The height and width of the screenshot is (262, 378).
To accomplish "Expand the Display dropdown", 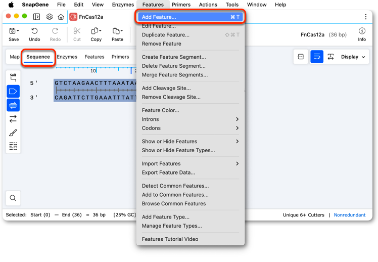I will coord(353,57).
